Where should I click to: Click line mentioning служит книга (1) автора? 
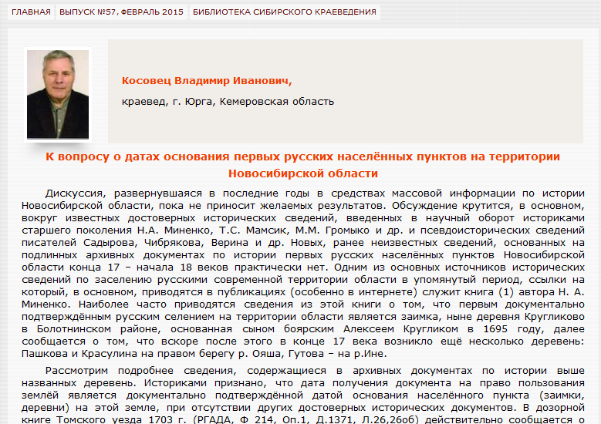pos(302,292)
